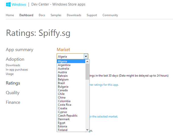Image resolution: width=173 pixels, height=137 pixels.
Task: Select Brazil in the market list
Action: 71,83
